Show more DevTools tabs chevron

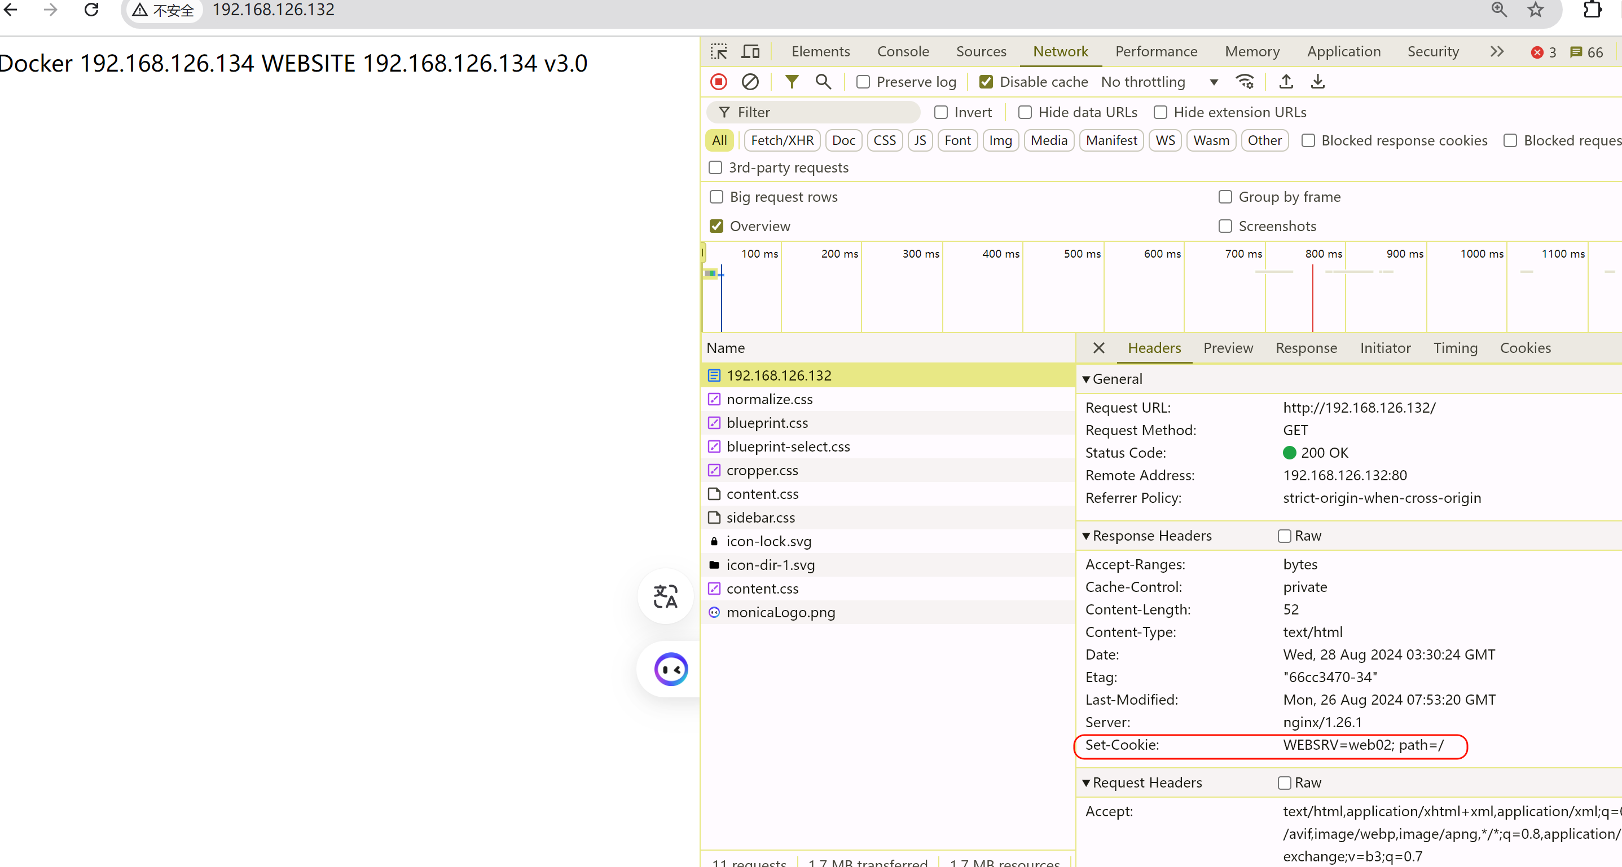click(1497, 52)
